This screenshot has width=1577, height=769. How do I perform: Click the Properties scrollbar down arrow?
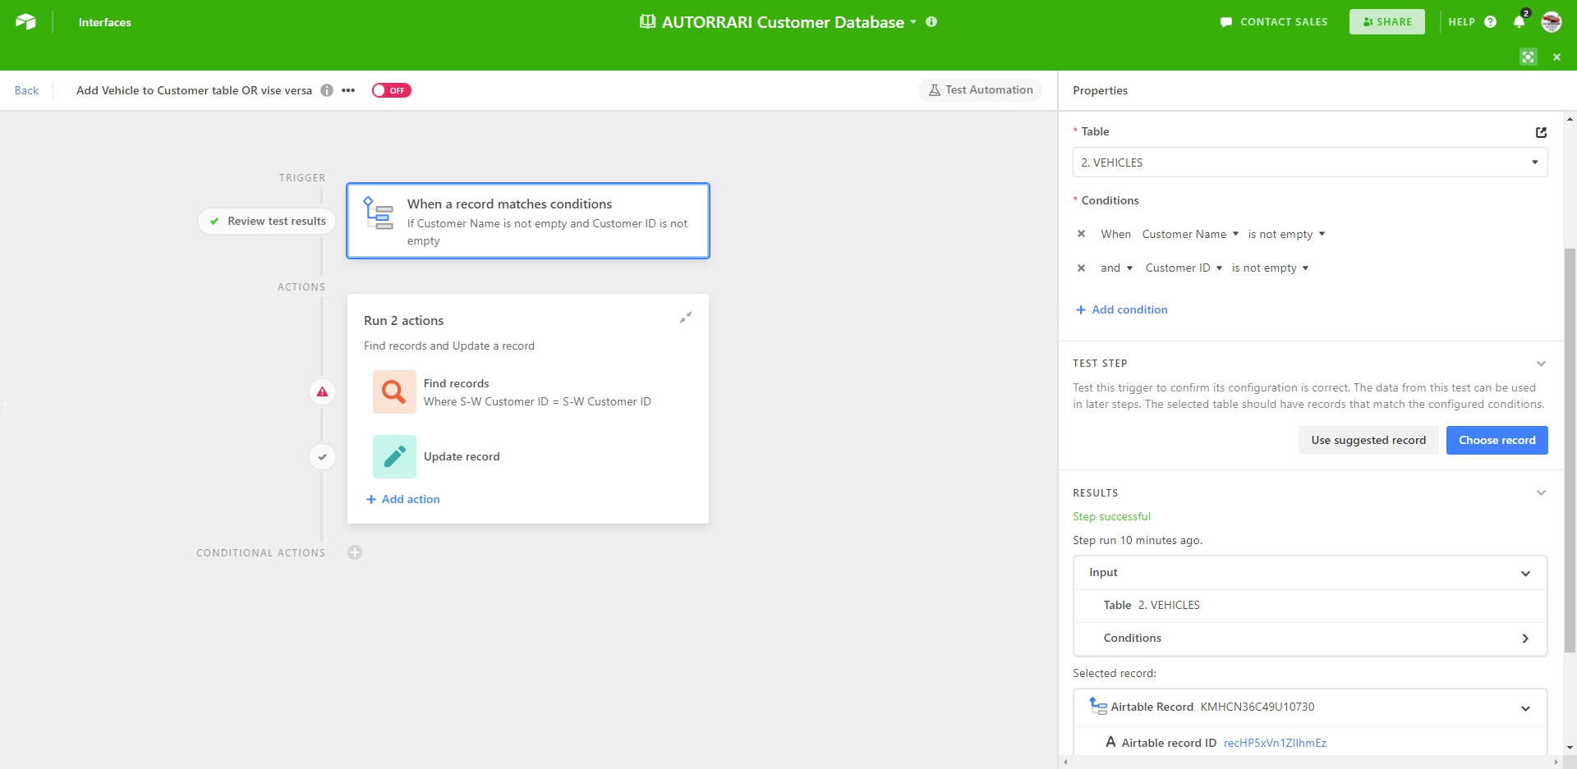(1570, 748)
